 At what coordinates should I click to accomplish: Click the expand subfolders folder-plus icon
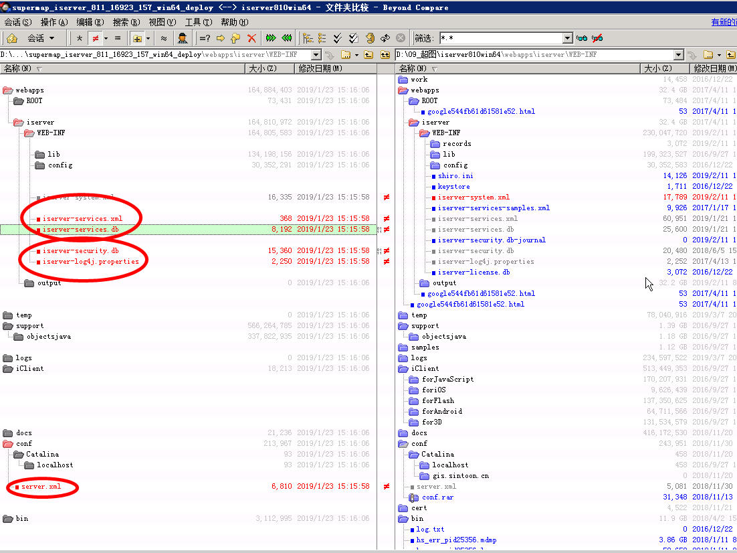tap(137, 38)
